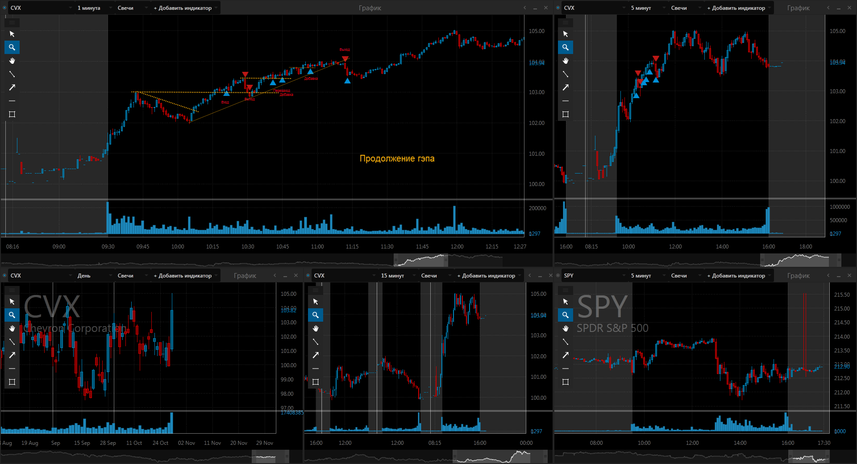Open the '15 минут' timeframe dropdown

(395, 276)
